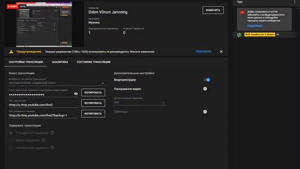300x169 pixels.
Task: Expand the stream key type dropdown
Action: tap(57, 83)
